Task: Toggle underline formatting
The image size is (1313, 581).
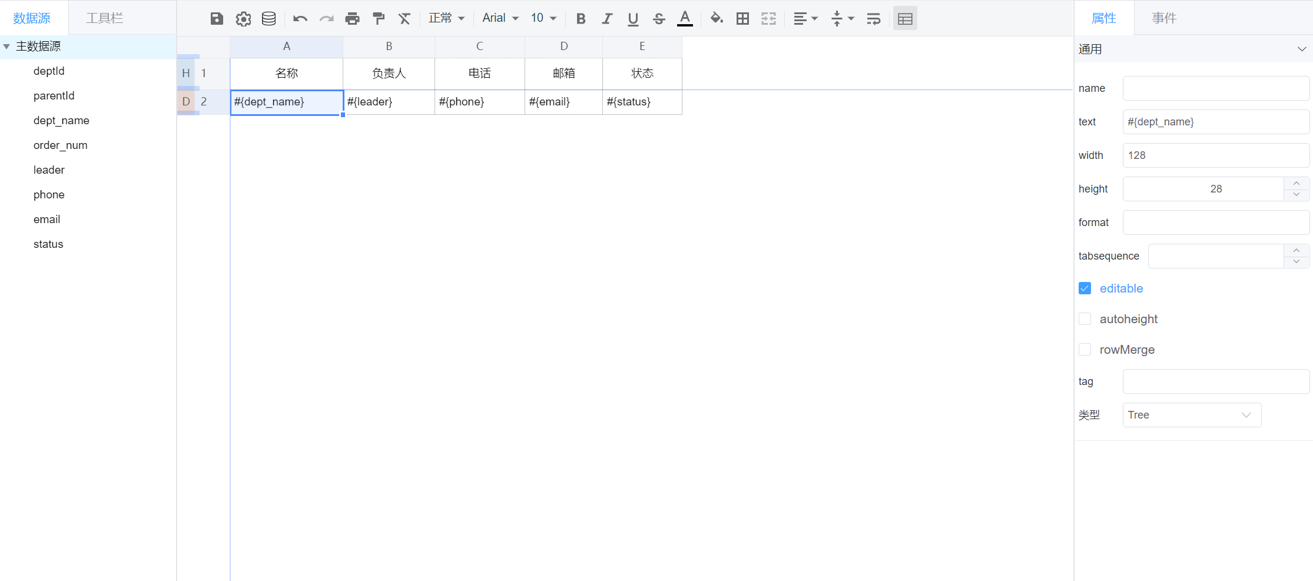Action: coord(633,18)
